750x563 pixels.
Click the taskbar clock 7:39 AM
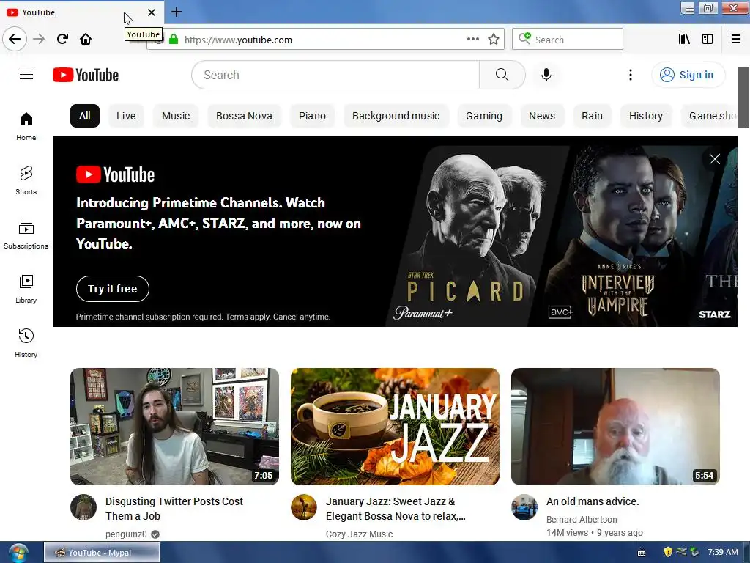pyautogui.click(x=723, y=553)
